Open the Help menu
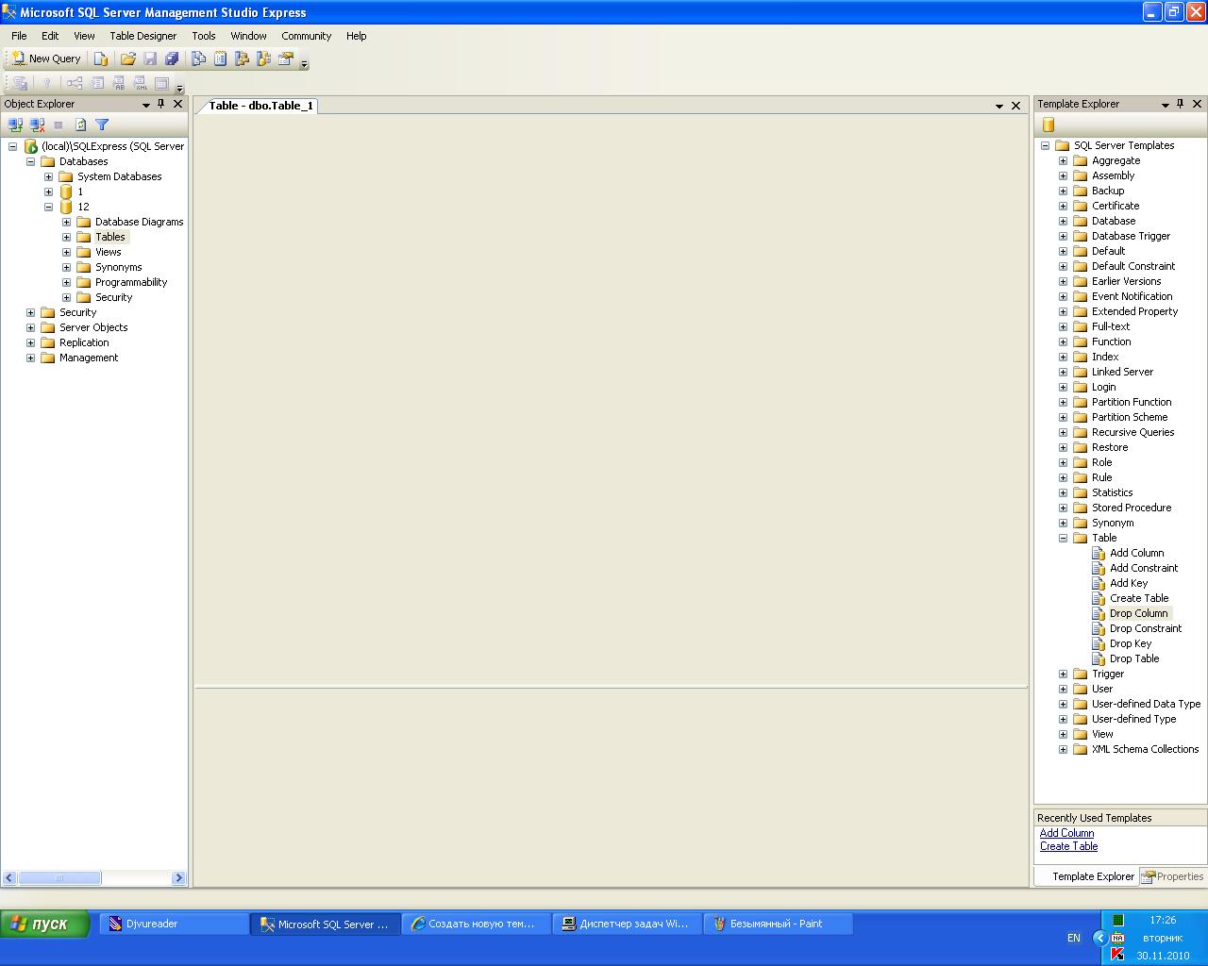This screenshot has width=1208, height=966. (356, 36)
